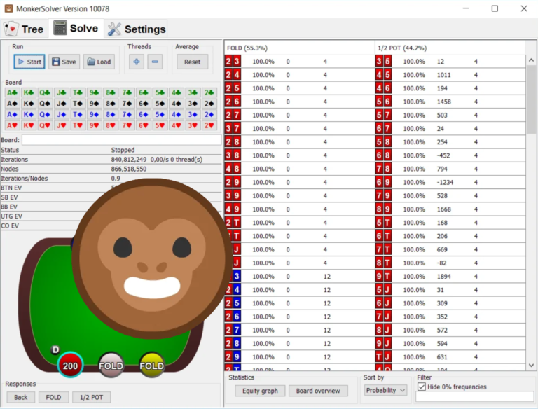
Task: Open the Sort by Probability dropdown
Action: pos(386,391)
